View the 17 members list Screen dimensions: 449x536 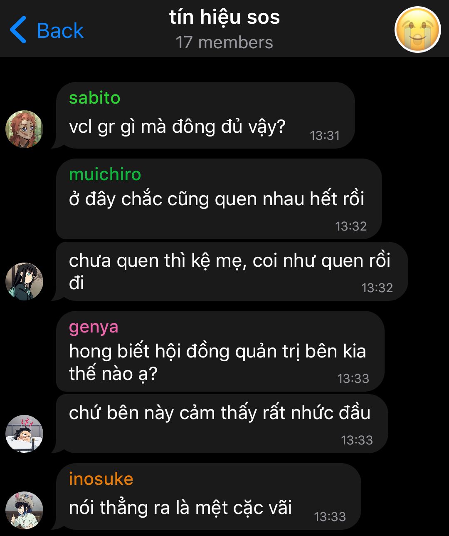tap(224, 42)
